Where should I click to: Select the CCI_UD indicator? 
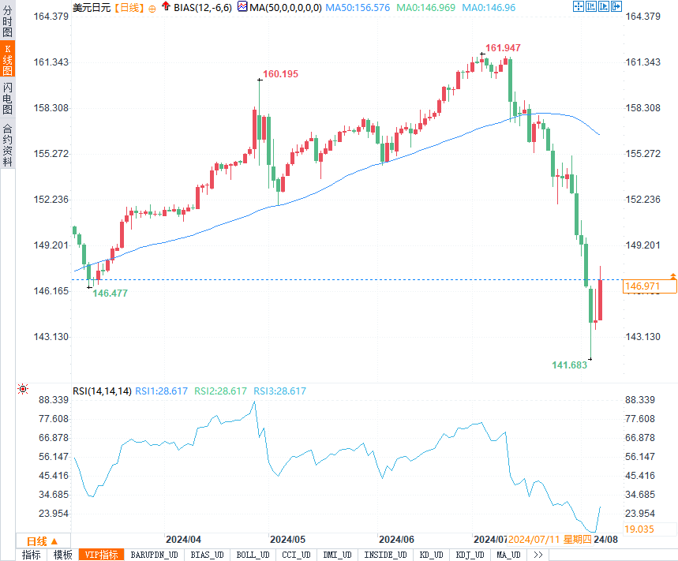(296, 555)
